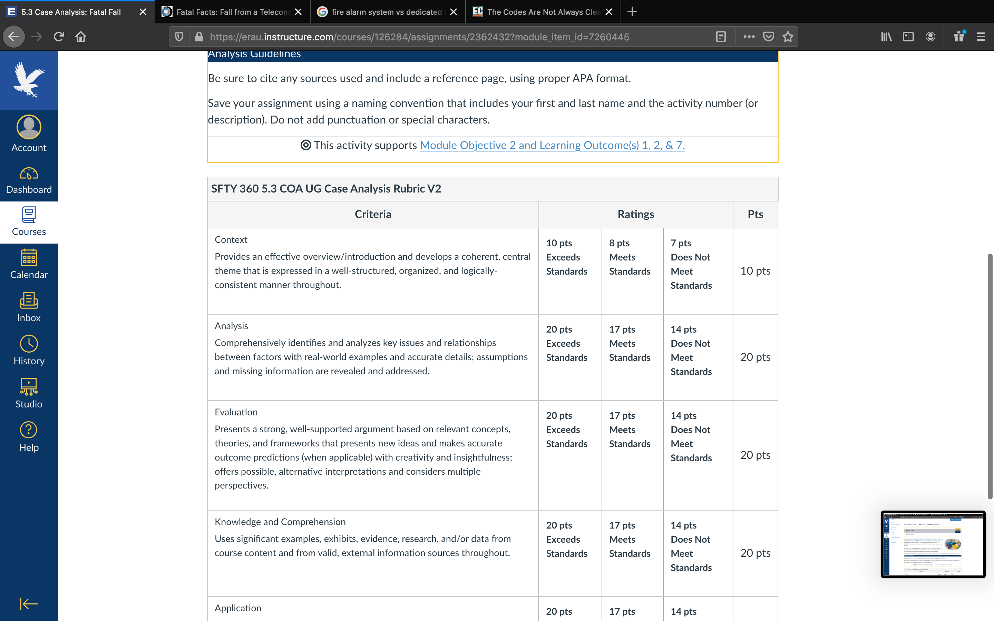The image size is (994, 621).
Task: Collapse the global navigation sidebar
Action: [29, 604]
